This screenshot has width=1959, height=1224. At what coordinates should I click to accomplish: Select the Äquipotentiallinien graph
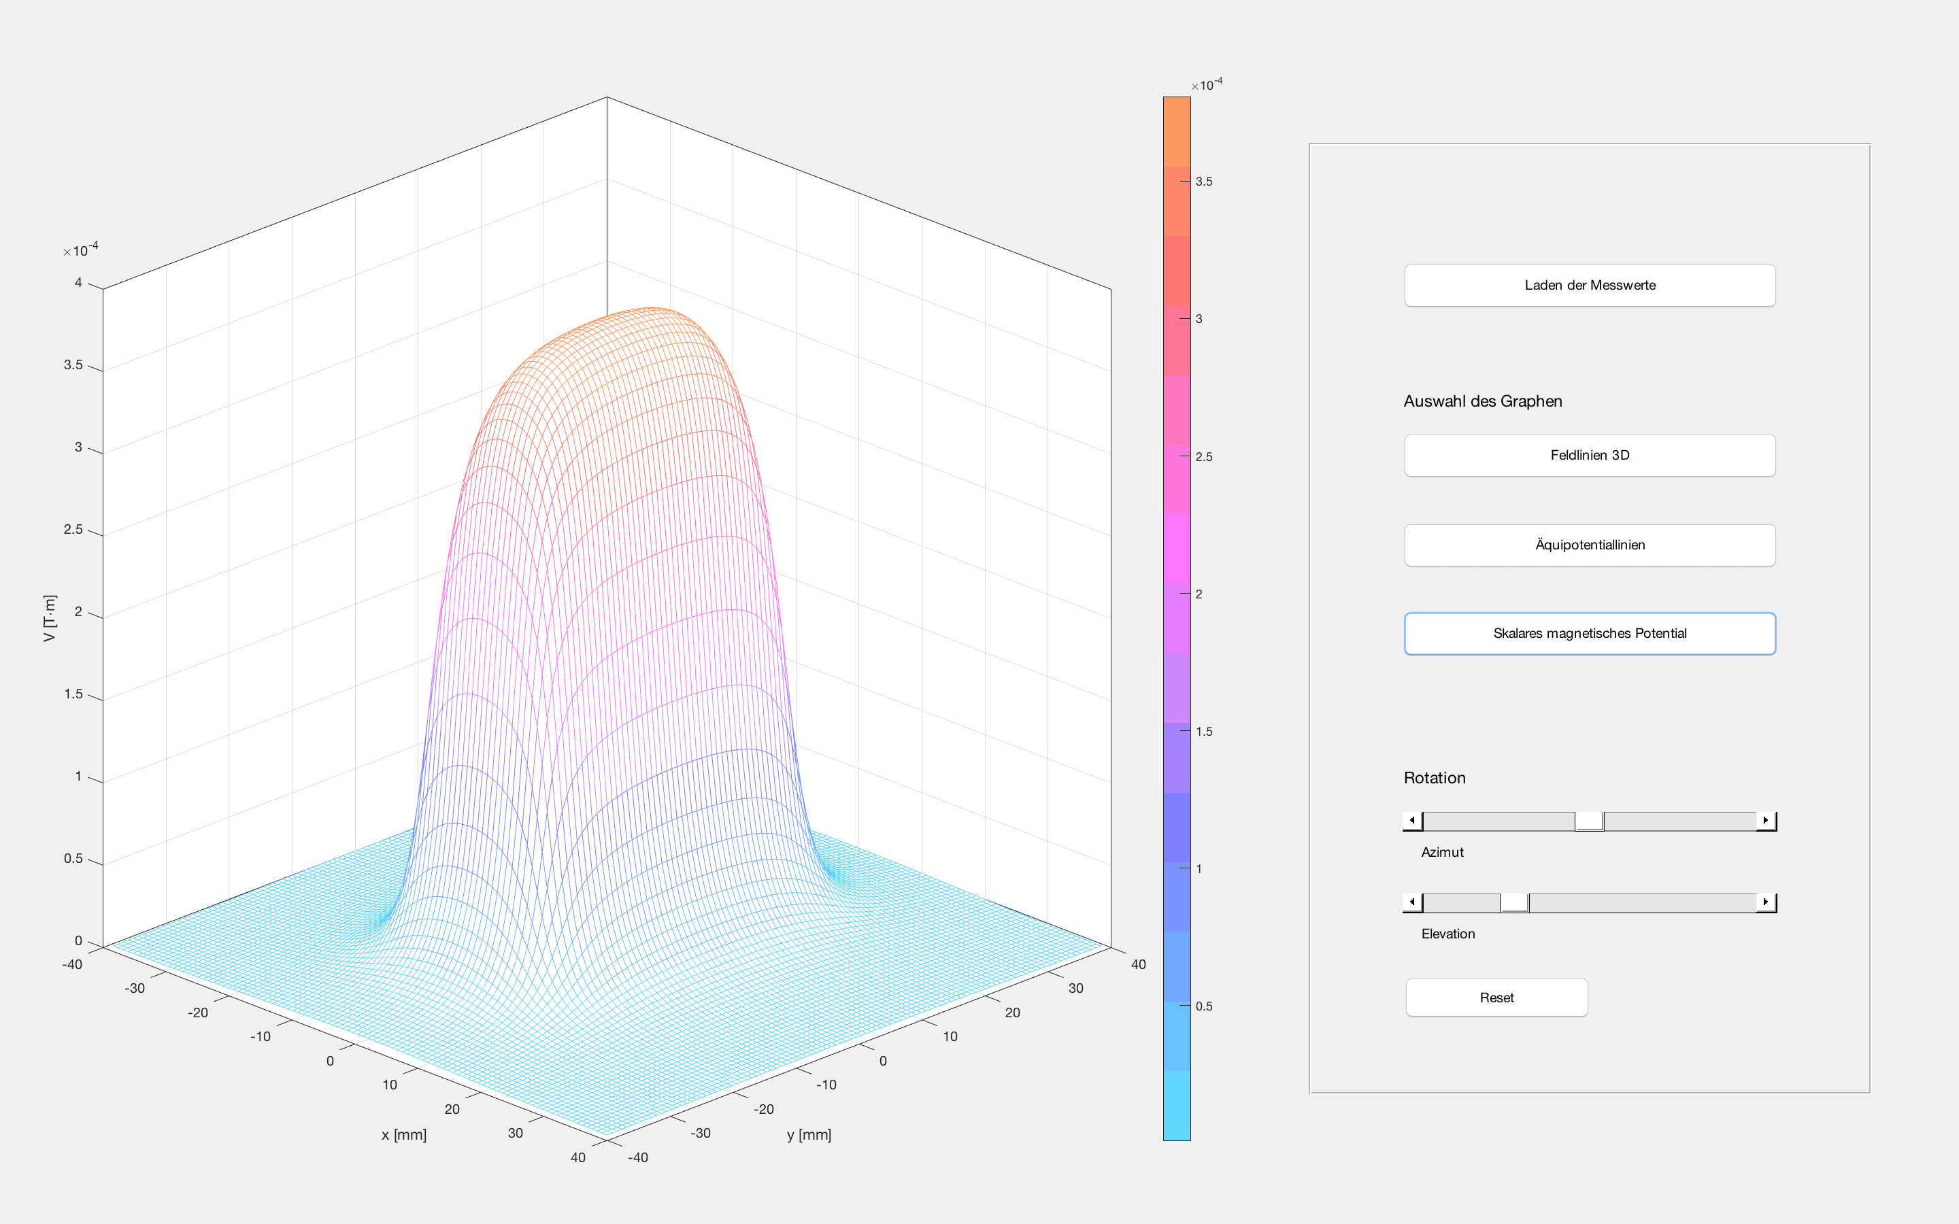pyautogui.click(x=1589, y=545)
